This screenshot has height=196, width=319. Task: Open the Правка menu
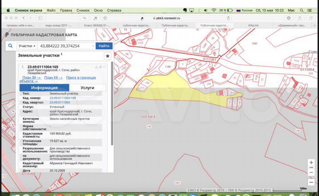[x=66, y=10]
